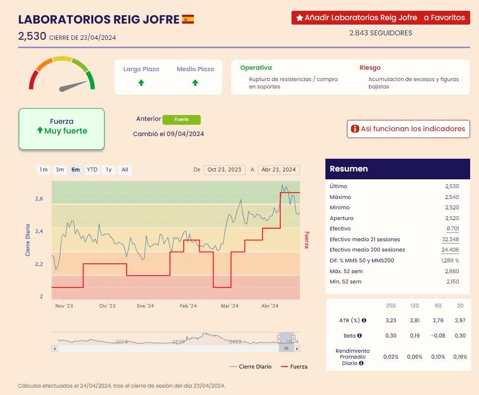
Task: Click Efectivo medio 200 sesiones value 24.406
Action: coord(450,250)
